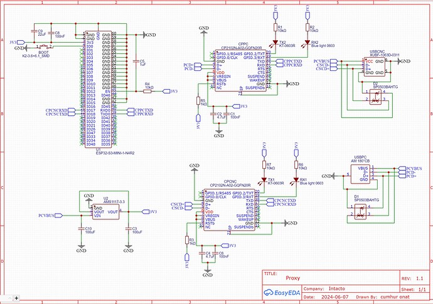Select the U2 AMS1117-3.3 regulator symbol
This screenshot has width=433, height=304.
pyautogui.click(x=106, y=212)
